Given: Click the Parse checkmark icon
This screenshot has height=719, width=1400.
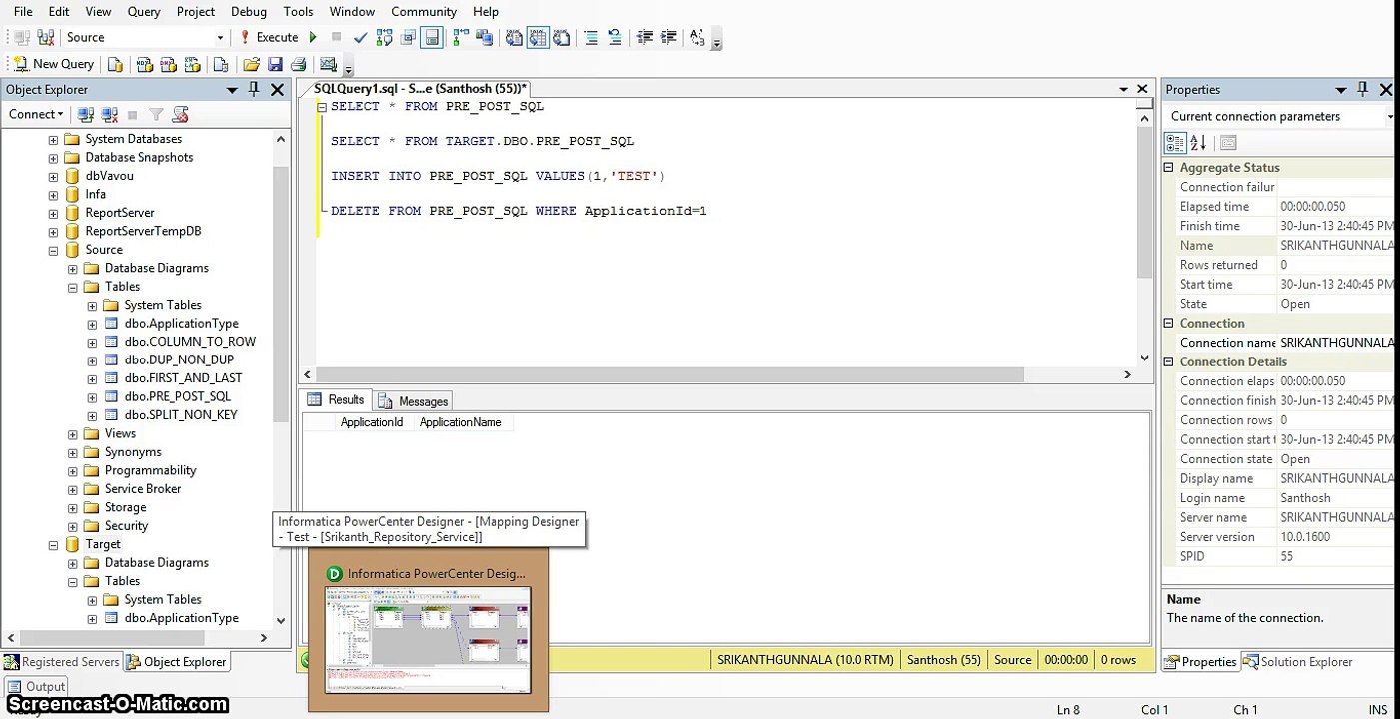Looking at the screenshot, I should [361, 37].
